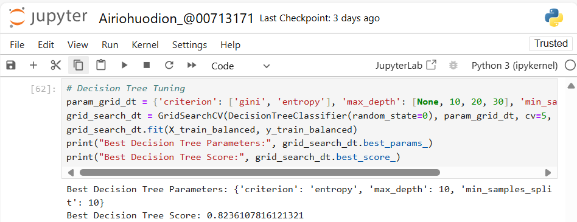This screenshot has height=222, width=577.
Task: Click the param_grid_dt assignment code line
Action: point(312,102)
